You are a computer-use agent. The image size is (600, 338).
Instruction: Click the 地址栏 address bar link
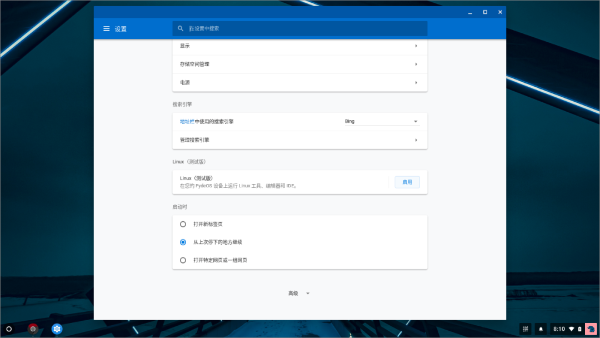coord(187,122)
